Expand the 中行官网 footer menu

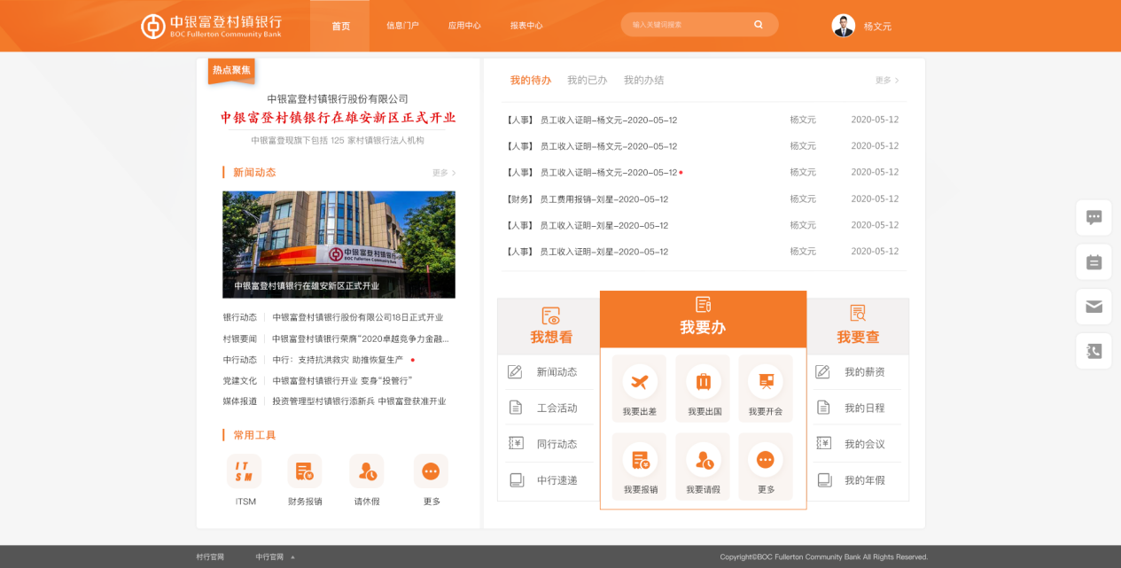276,557
